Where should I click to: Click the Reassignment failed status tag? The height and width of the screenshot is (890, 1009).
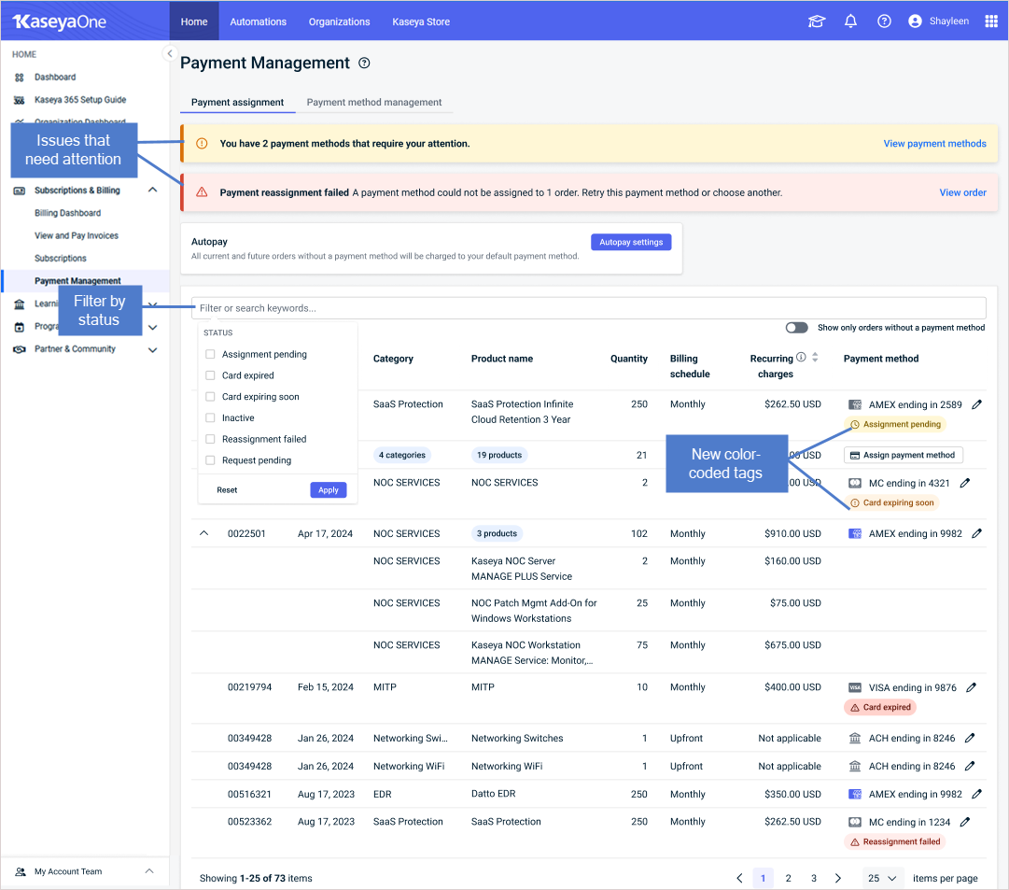pyautogui.click(x=895, y=841)
